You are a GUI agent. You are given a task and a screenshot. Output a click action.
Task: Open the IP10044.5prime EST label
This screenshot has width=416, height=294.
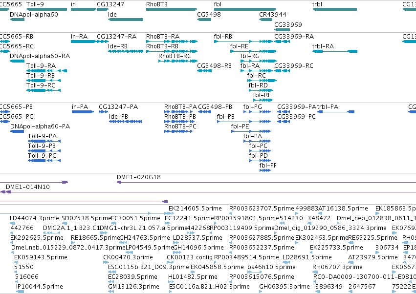click(x=40, y=287)
